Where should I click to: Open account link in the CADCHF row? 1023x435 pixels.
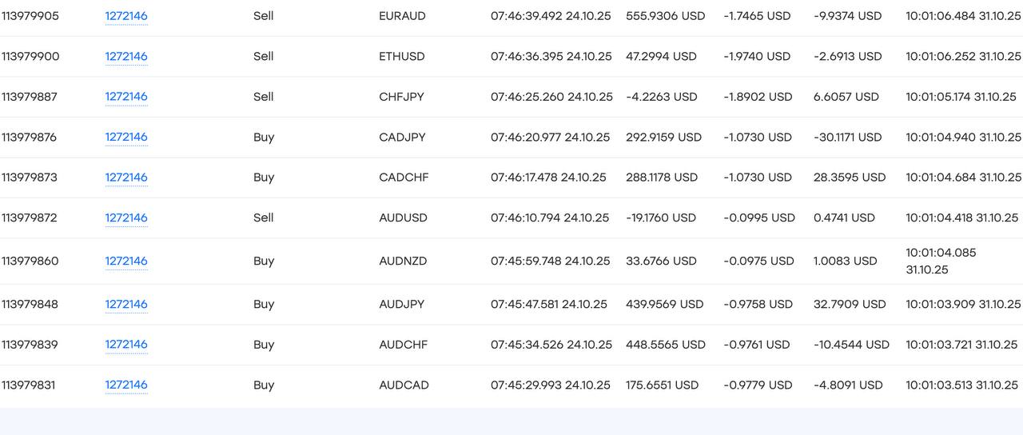pos(126,178)
